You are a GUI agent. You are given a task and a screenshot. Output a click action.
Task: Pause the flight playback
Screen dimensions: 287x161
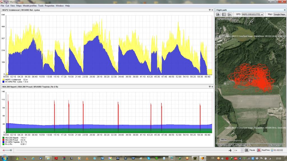[247, 150]
